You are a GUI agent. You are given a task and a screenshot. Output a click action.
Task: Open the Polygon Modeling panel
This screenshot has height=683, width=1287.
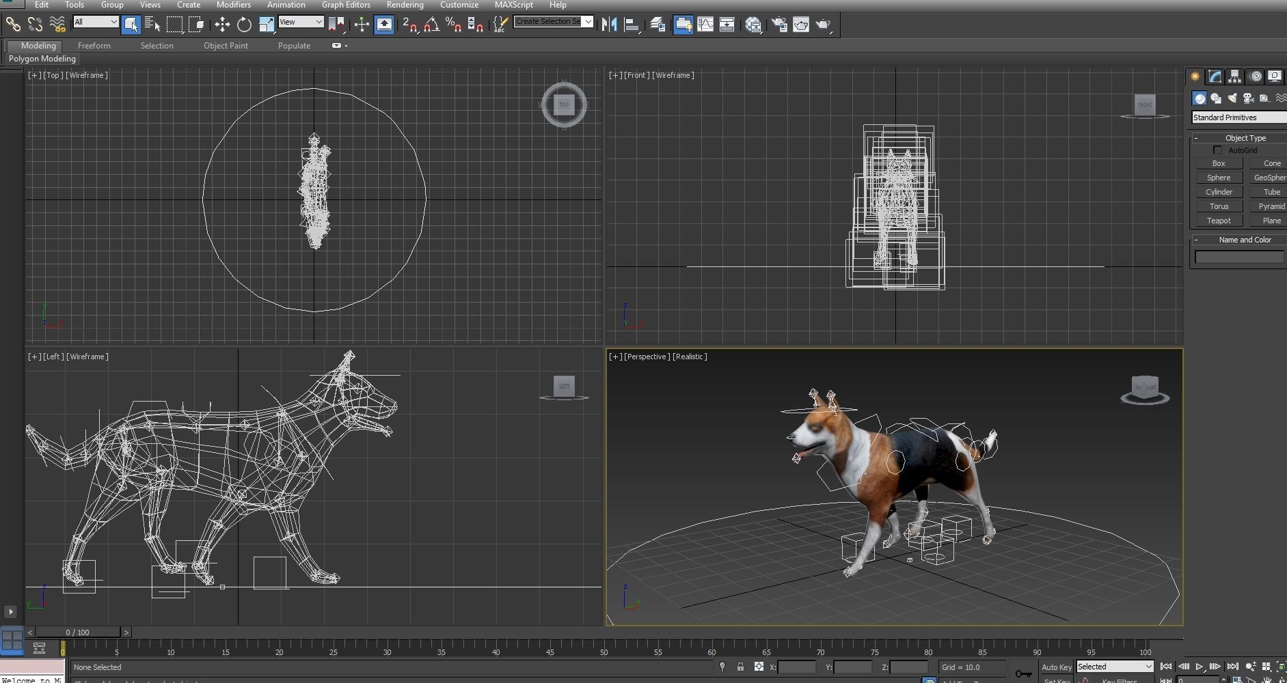click(42, 59)
